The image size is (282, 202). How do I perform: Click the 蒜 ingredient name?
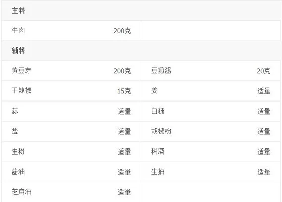(x=15, y=111)
